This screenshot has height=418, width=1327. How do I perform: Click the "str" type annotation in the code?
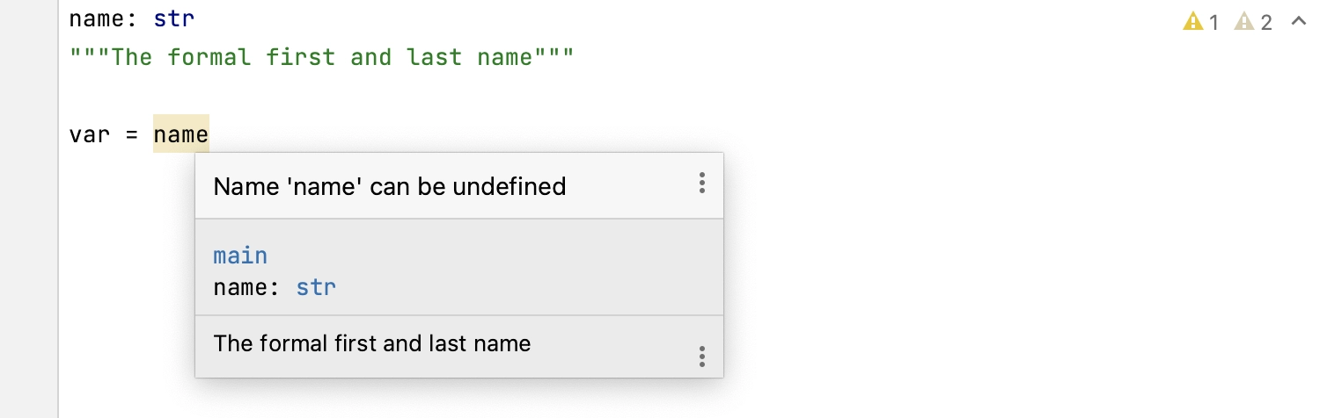pyautogui.click(x=174, y=18)
